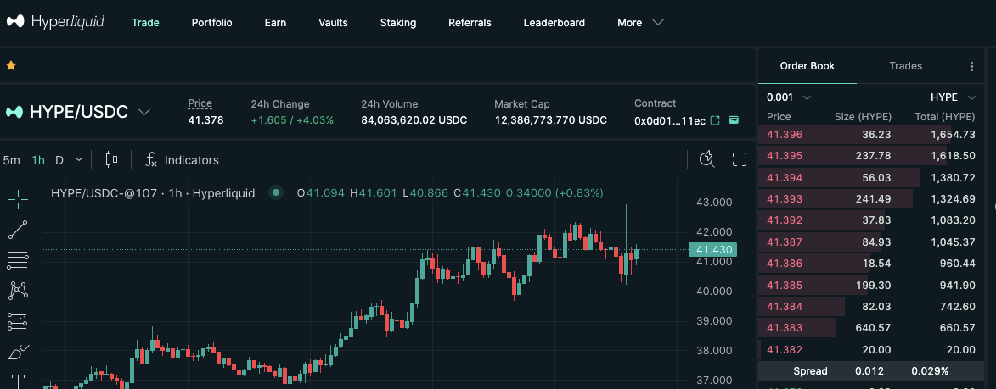The image size is (996, 389).
Task: Open the timeframe interval dropdown arrow
Action: (79, 159)
